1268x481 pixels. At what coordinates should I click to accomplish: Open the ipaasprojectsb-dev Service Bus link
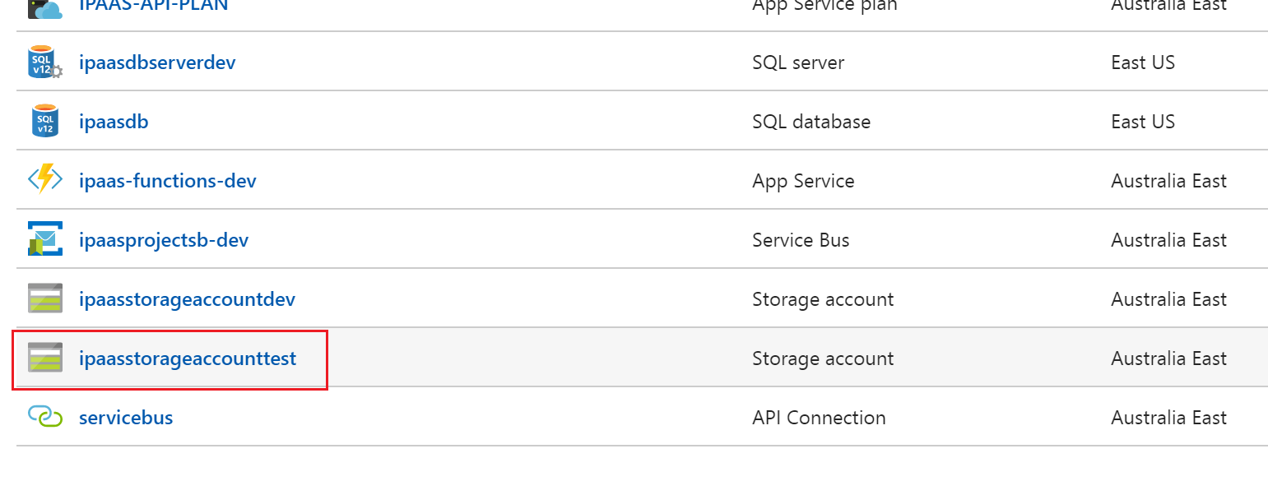[163, 240]
